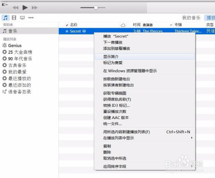Click the 民谣 genre cell
215x178 pixels.
click(x=211, y=31)
